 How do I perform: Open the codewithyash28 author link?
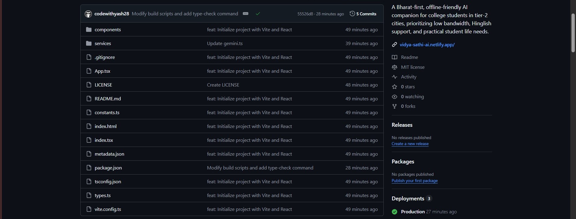coord(112,14)
